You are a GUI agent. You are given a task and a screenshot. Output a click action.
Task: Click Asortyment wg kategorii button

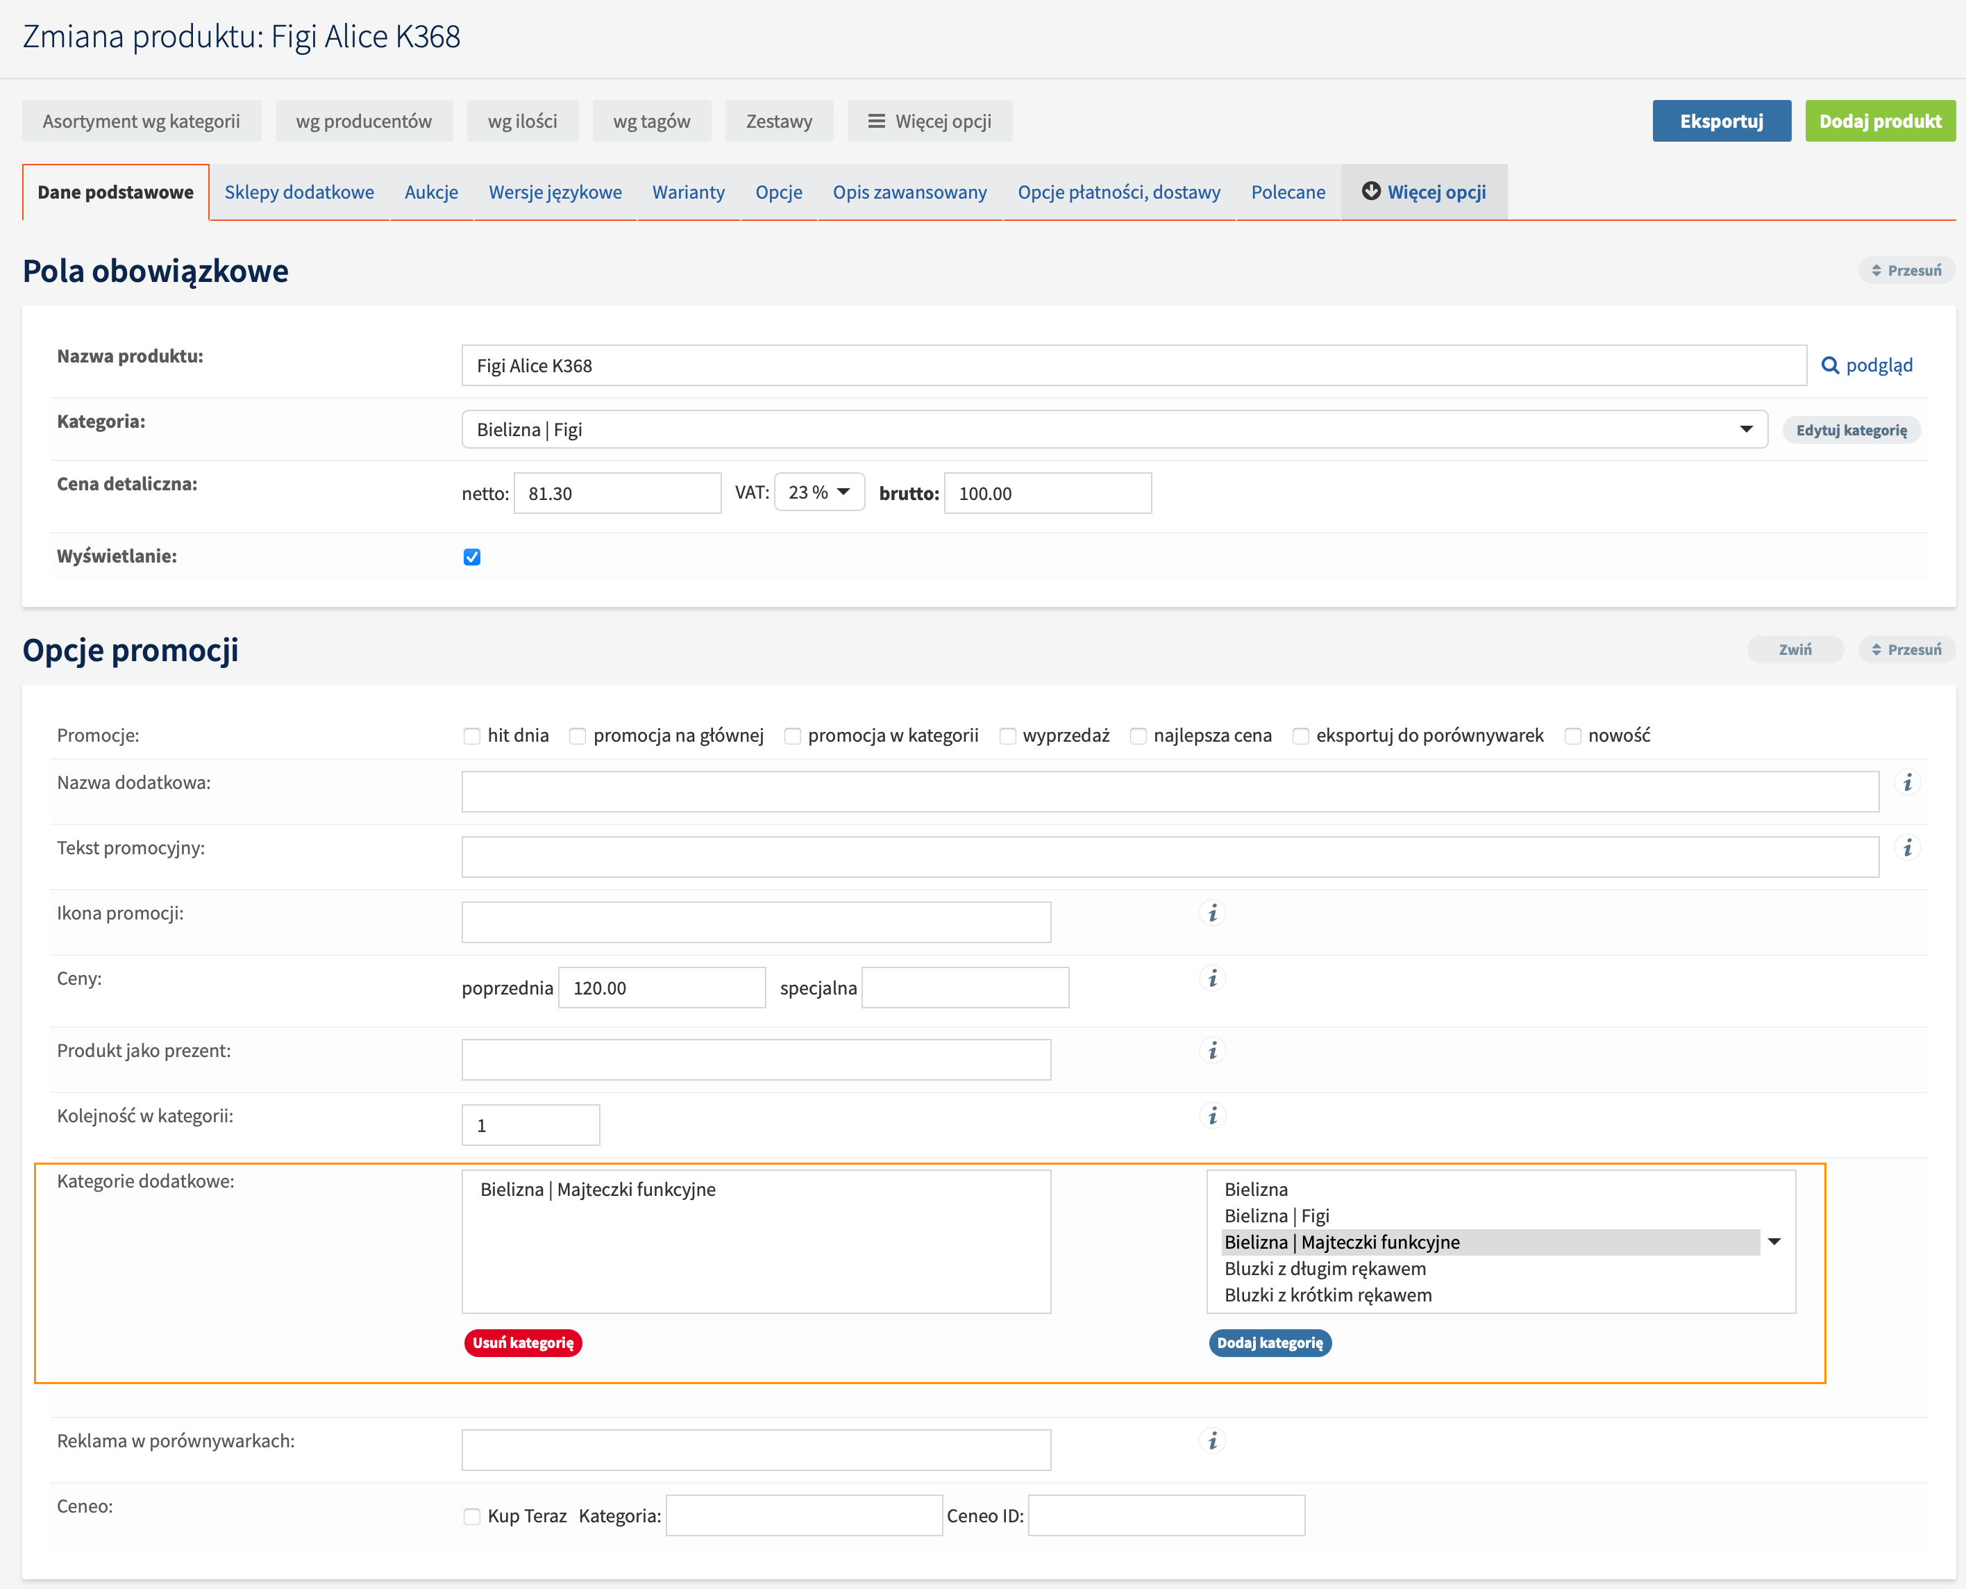click(142, 121)
